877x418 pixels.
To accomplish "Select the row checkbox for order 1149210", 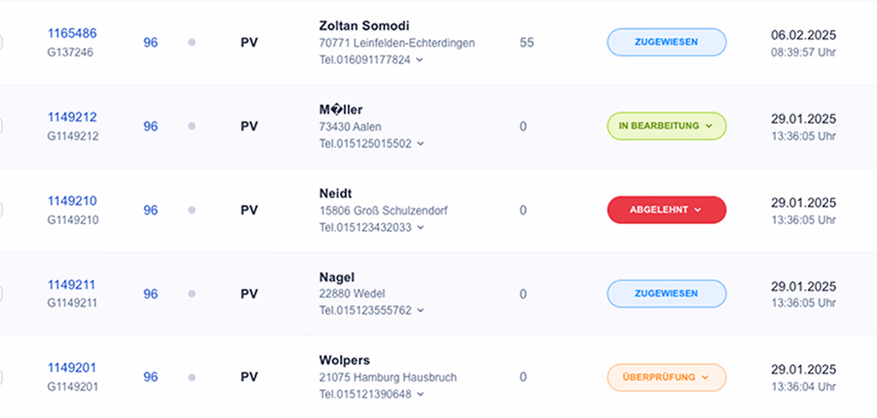I will (x=1, y=210).
